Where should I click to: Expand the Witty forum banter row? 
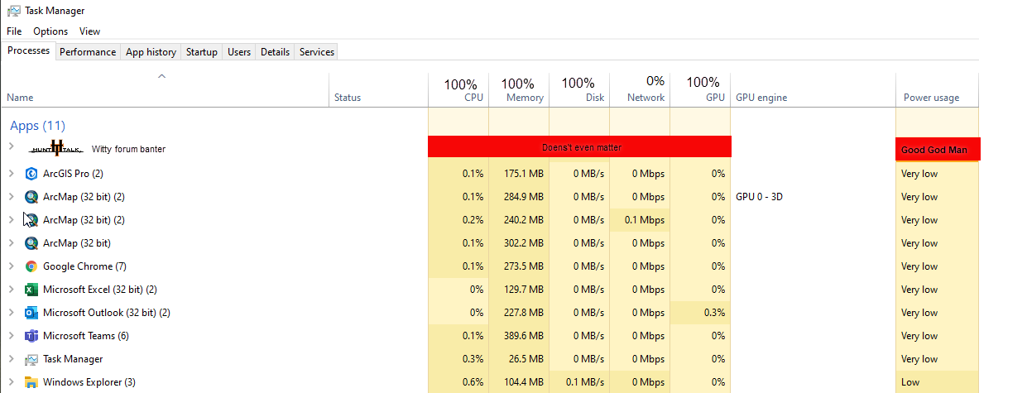pos(11,146)
